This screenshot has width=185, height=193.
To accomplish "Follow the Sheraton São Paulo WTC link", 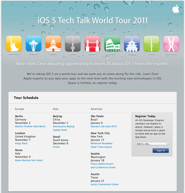I will [x=104, y=126].
